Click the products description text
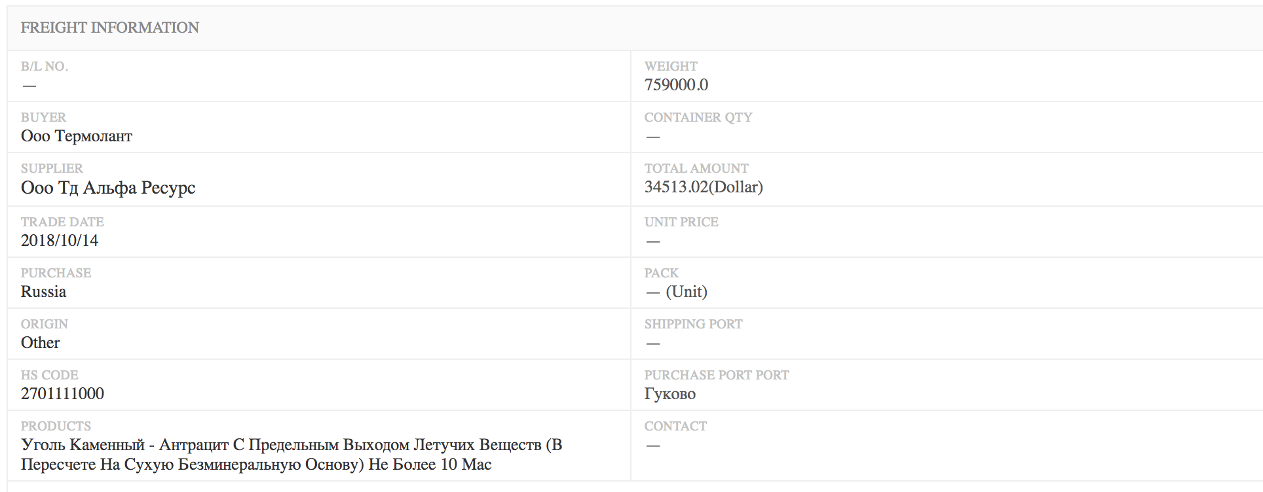The height and width of the screenshot is (492, 1263). pyautogui.click(x=292, y=455)
